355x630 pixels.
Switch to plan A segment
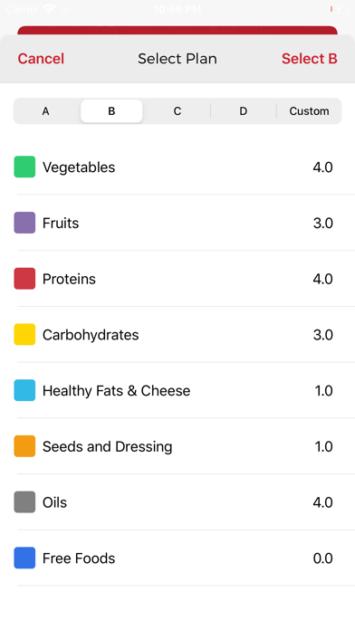(x=46, y=111)
